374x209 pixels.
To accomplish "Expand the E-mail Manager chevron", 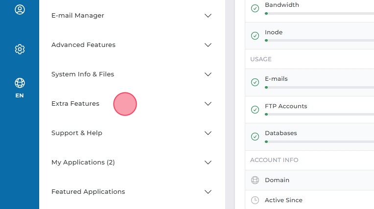I will (208, 16).
